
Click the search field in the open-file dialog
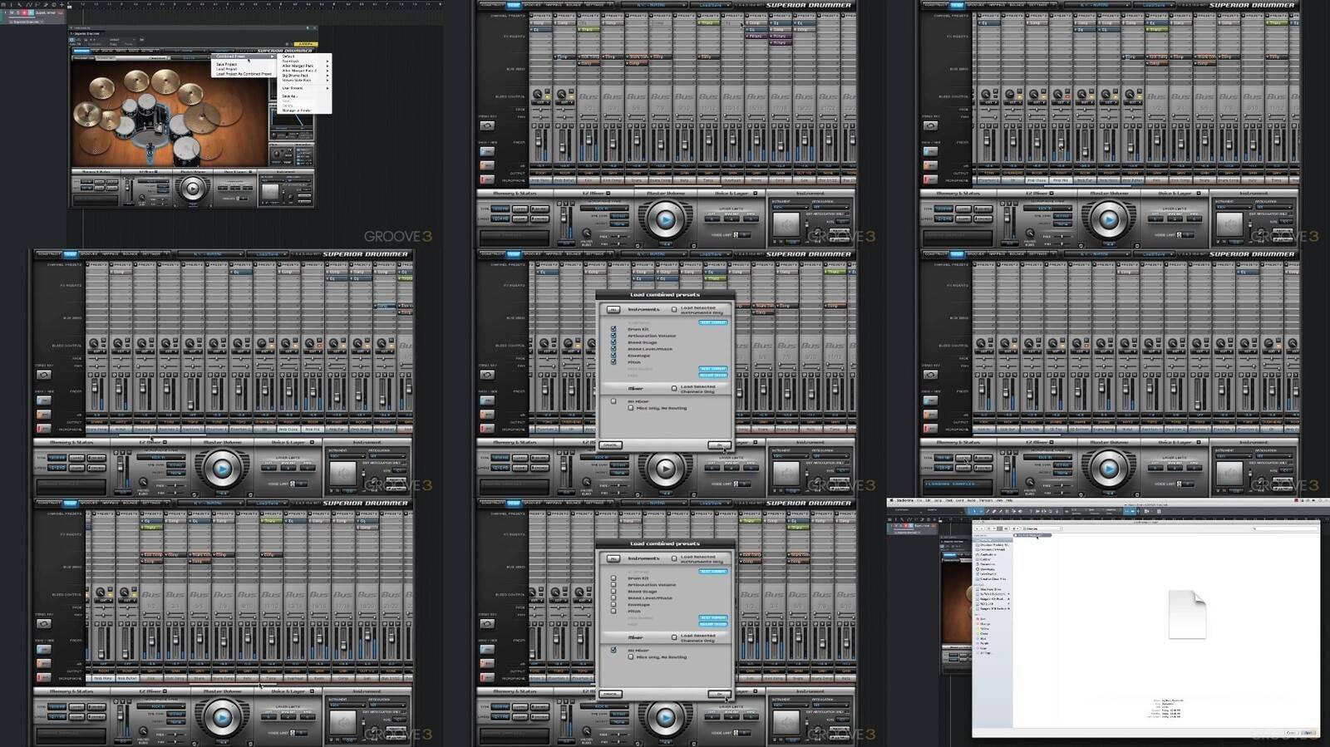1285,528
